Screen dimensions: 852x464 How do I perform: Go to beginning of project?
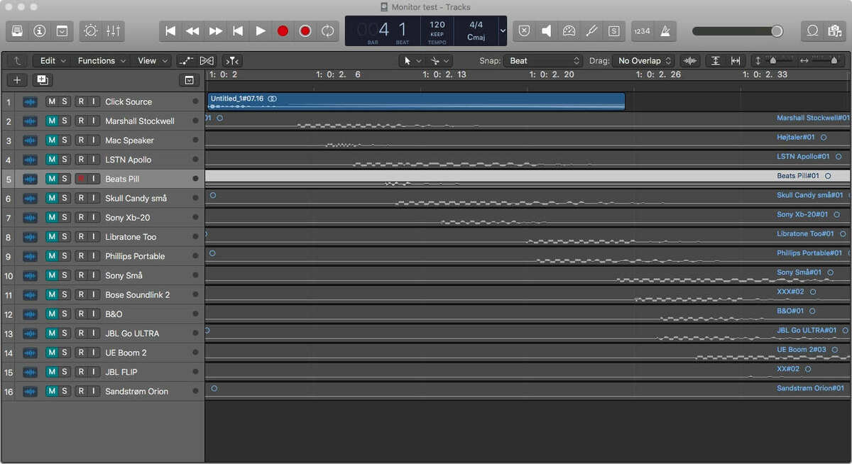click(170, 31)
